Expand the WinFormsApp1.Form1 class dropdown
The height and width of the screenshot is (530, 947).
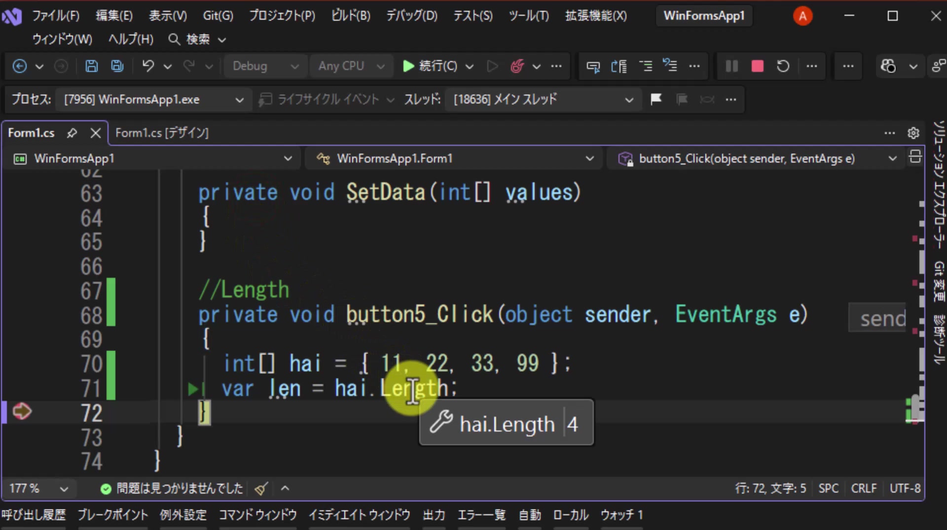[x=454, y=159]
